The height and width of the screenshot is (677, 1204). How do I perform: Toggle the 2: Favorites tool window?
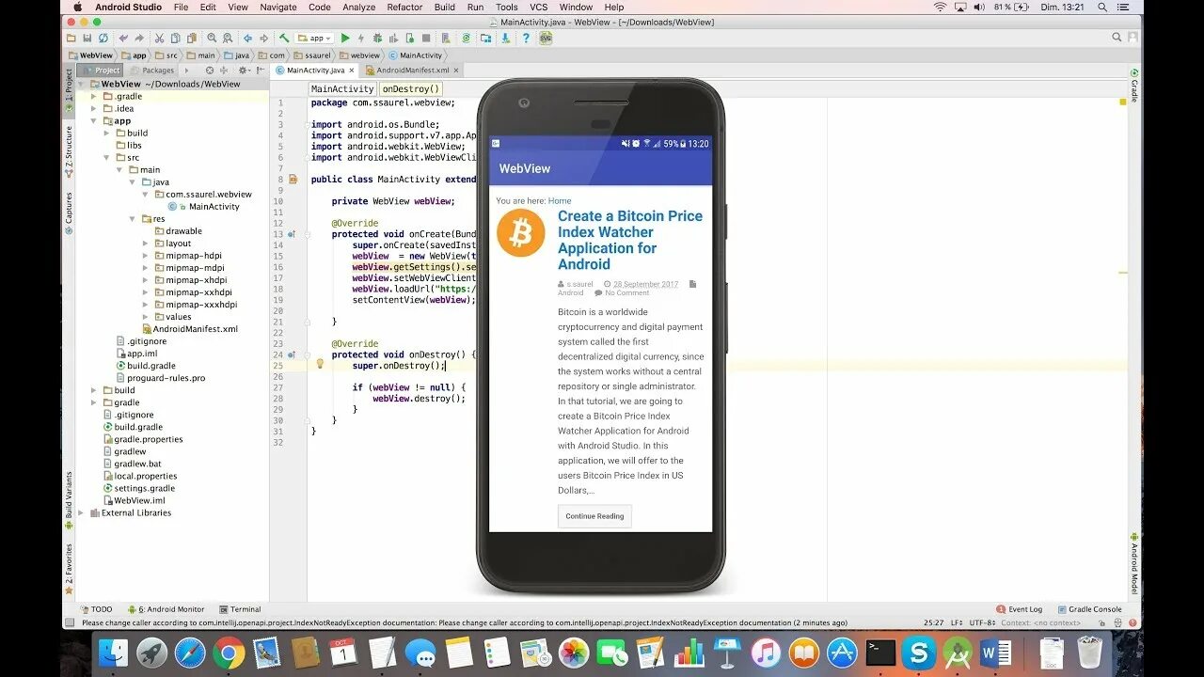tap(69, 571)
